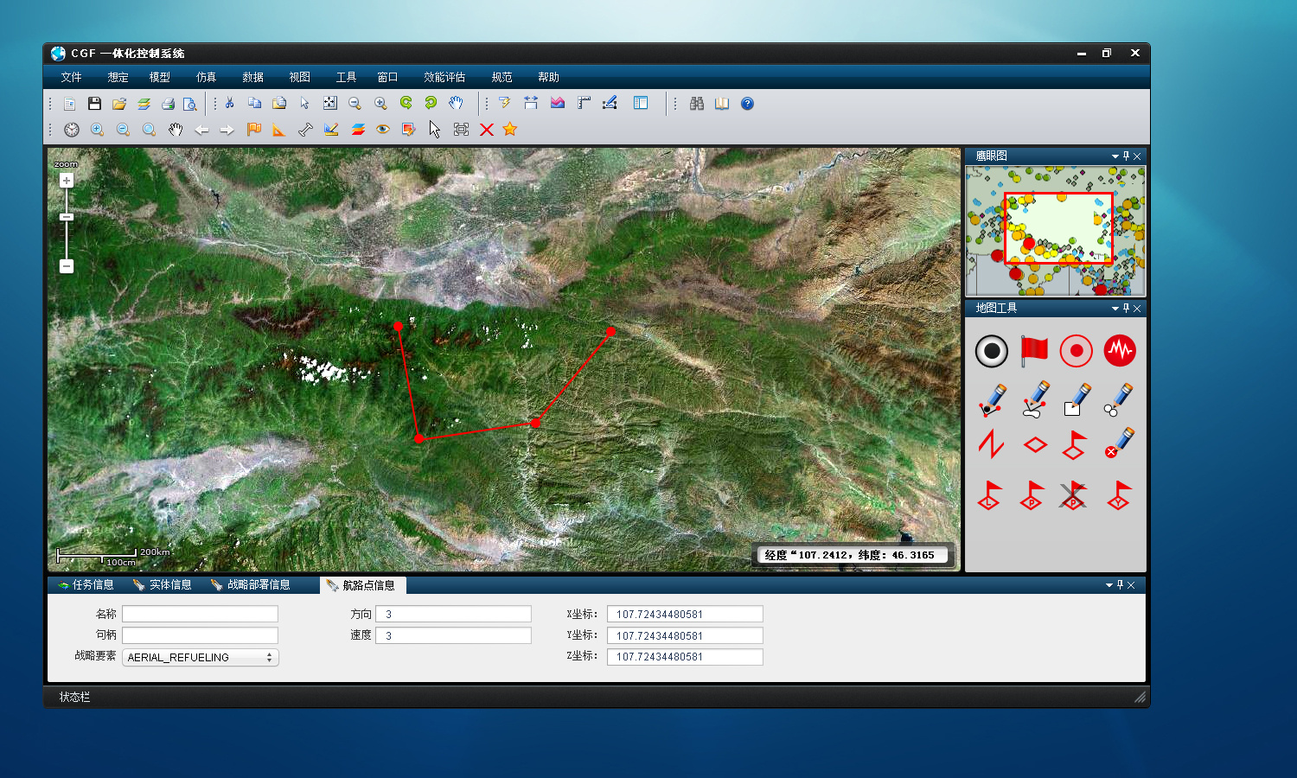
Task: Toggle the pin on the 地图工具 panel
Action: click(1126, 309)
